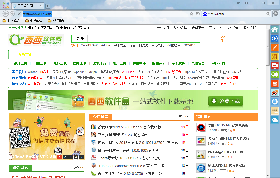Open the skin (shirt) icon in title bar

click(238, 3)
